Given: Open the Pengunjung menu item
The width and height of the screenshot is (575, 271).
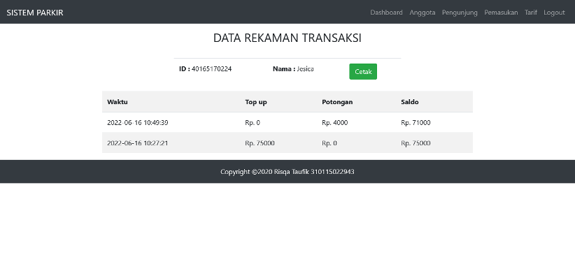Looking at the screenshot, I should tap(460, 13).
